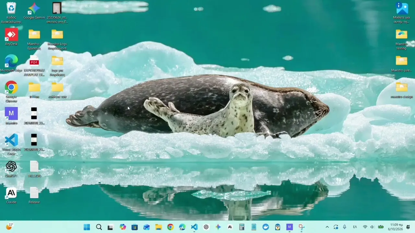The height and width of the screenshot is (233, 415).
Task: Open the Windows Start menu
Action: [87, 227]
